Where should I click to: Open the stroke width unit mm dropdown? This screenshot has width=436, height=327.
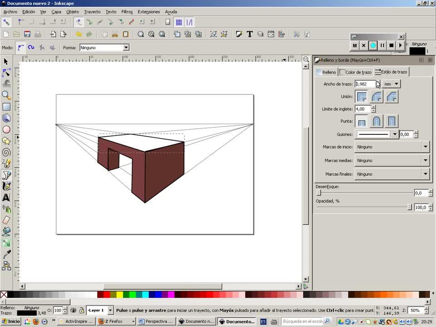(x=396, y=84)
